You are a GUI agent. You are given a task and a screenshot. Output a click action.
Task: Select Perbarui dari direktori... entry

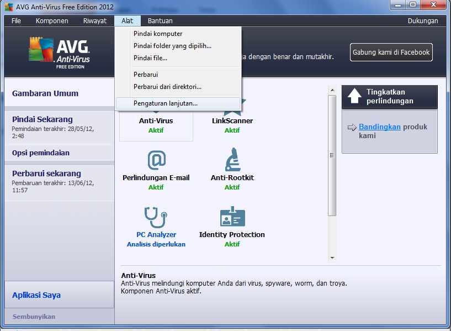tap(178, 87)
